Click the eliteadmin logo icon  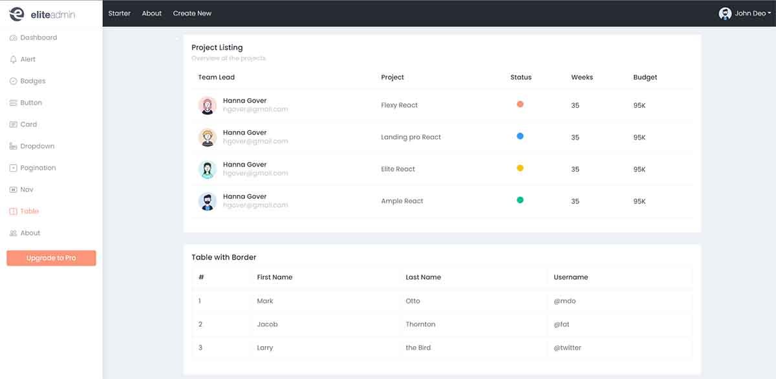pyautogui.click(x=17, y=13)
